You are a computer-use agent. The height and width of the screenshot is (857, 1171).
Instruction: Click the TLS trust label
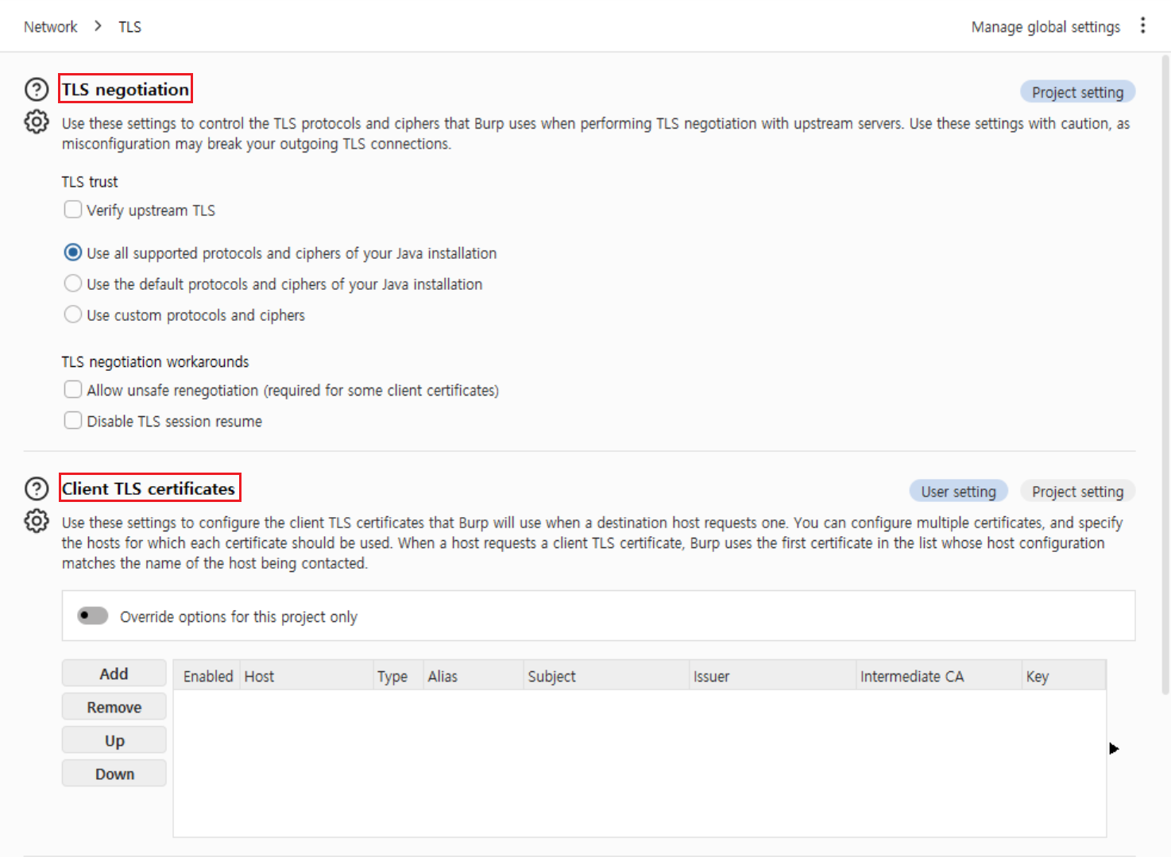[90, 182]
